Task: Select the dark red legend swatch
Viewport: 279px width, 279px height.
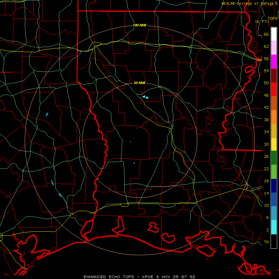Action: click(274, 76)
